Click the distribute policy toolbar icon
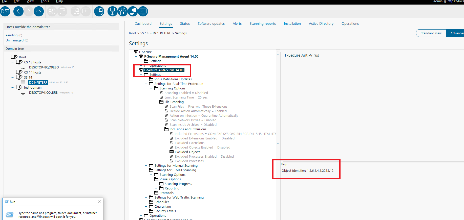The width and height of the screenshot is (464, 220). (x=5, y=11)
